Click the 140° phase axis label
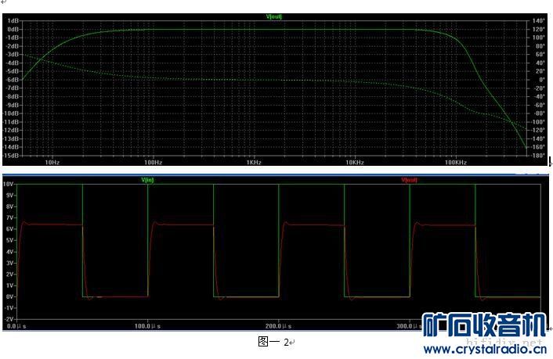This screenshot has width=553, height=359. 538,20
